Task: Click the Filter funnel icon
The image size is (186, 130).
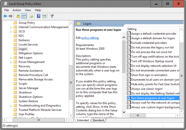Action: tap(52, 16)
